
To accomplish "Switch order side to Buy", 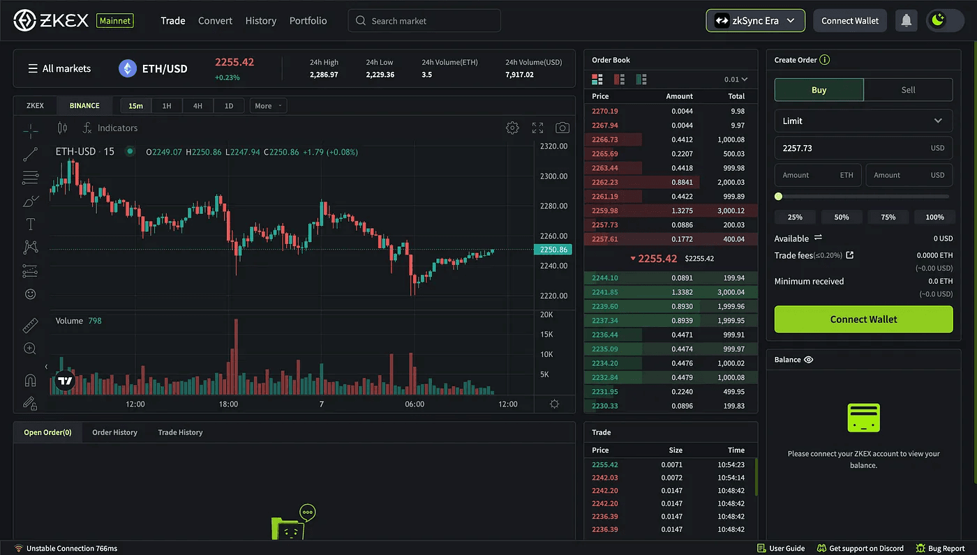I will (x=819, y=89).
